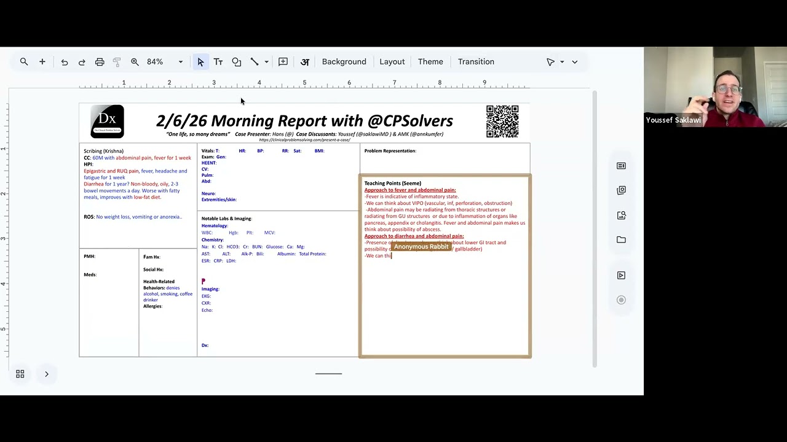Screen dimensions: 787x442
Task: Print the presentation
Action: pyautogui.click(x=100, y=62)
